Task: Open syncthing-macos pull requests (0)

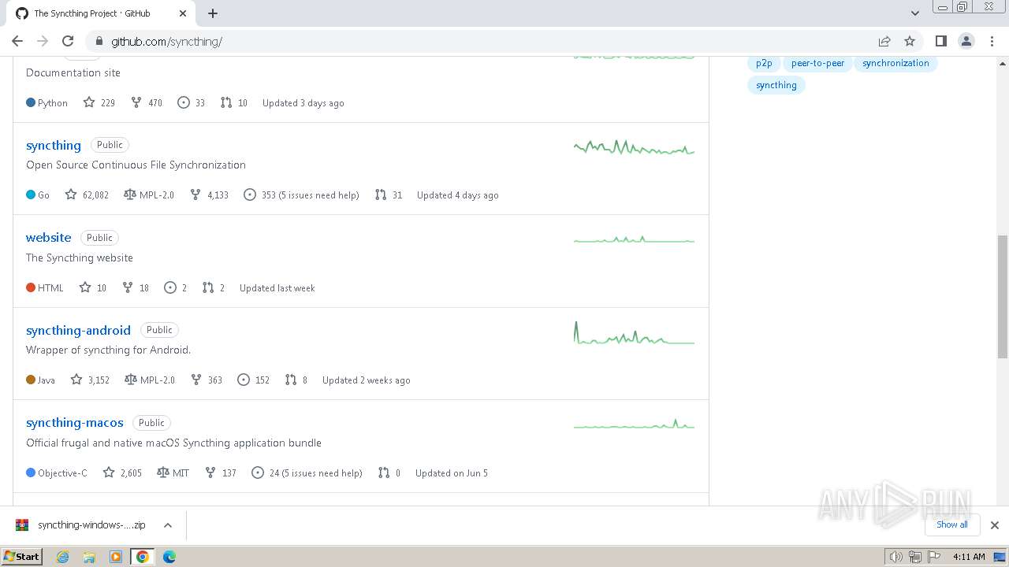Action: 389,473
